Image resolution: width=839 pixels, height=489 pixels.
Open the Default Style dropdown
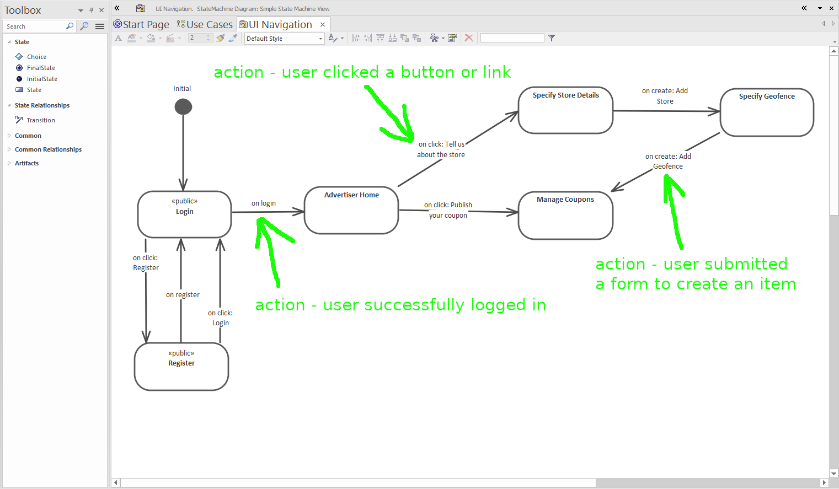tap(320, 38)
